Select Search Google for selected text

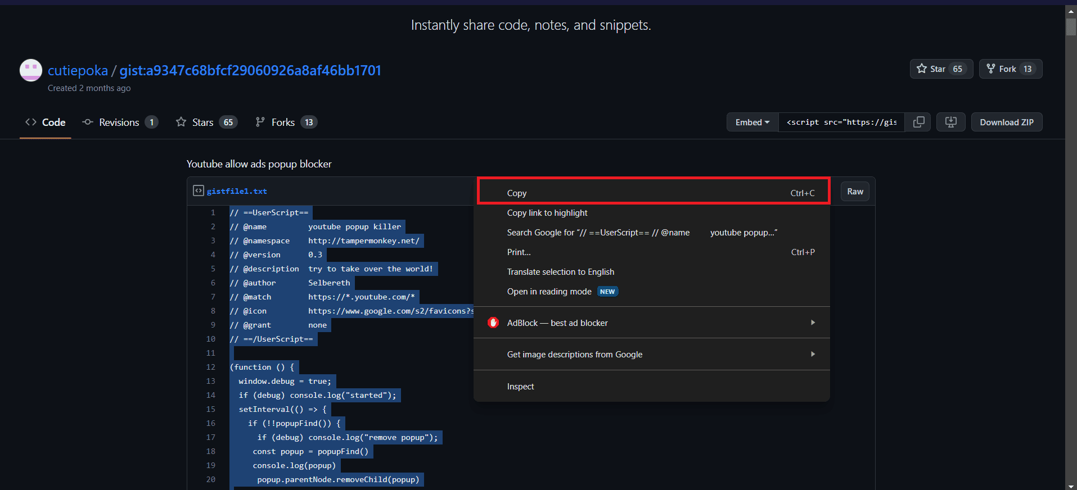tap(652, 233)
